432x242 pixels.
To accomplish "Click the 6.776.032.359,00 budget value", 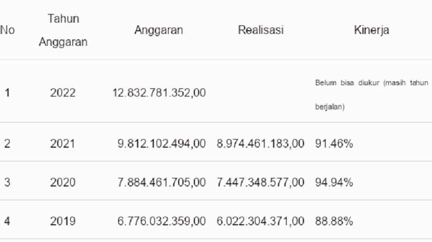I will click(161, 221).
